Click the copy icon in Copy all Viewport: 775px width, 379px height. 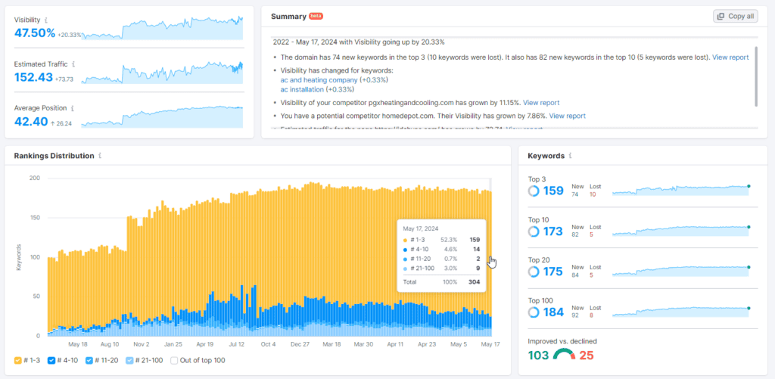tap(721, 17)
